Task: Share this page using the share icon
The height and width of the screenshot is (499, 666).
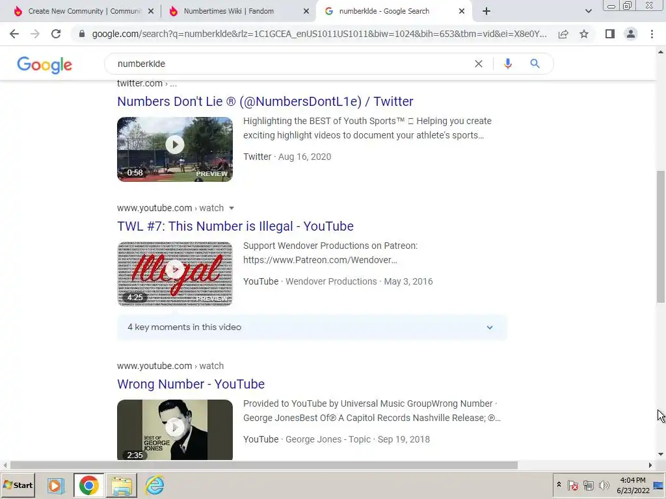Action: (563, 34)
